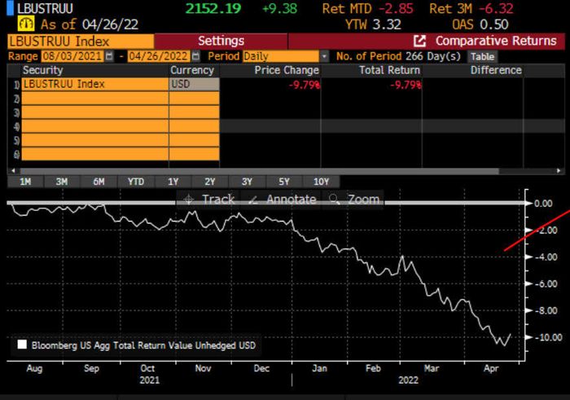Click the -9.79% Price Change value
570x400 pixels.
305,85
